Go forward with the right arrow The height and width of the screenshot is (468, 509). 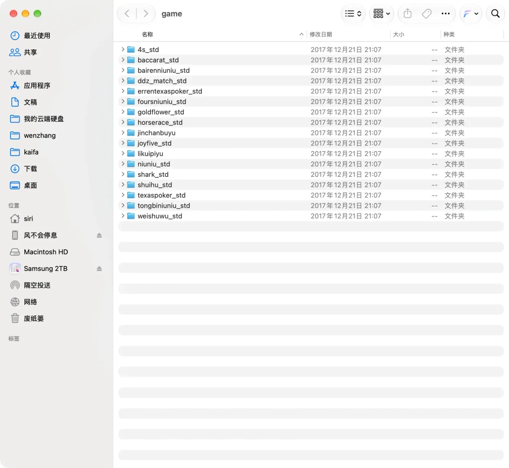click(146, 14)
